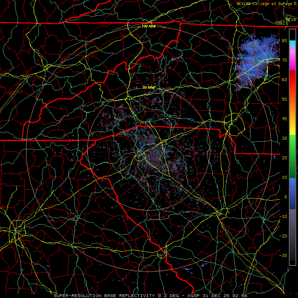Click the 30 dBZ scale label

point(284,138)
